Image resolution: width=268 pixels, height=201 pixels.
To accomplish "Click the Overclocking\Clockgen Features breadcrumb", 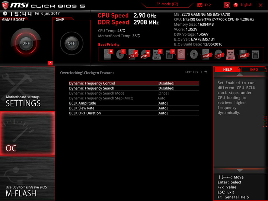I will click(x=87, y=73).
